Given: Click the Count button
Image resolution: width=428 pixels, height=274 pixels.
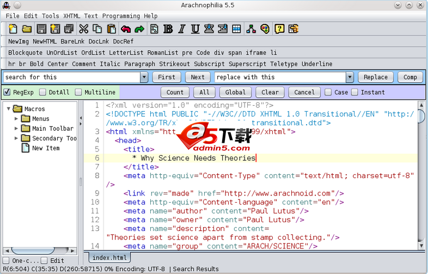Looking at the screenshot, I should pyautogui.click(x=175, y=92).
